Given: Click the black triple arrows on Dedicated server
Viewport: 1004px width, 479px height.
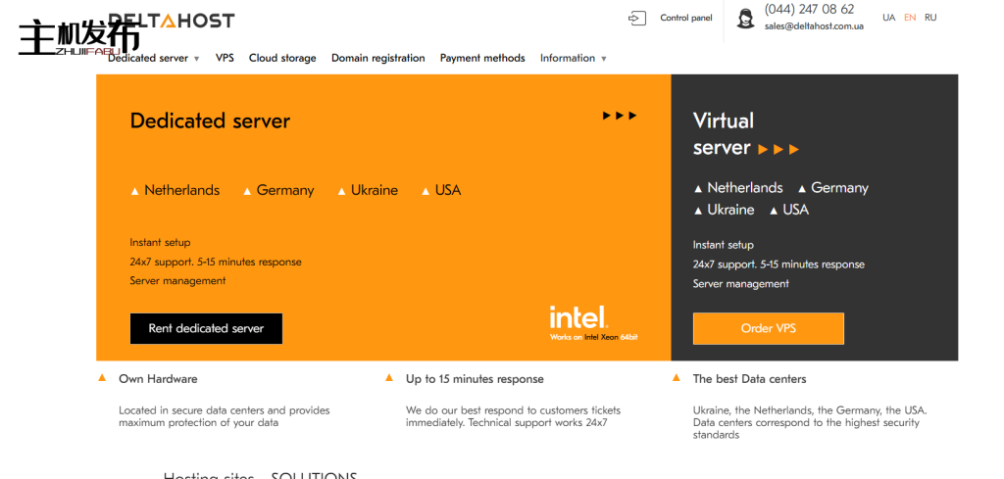Looking at the screenshot, I should point(620,116).
